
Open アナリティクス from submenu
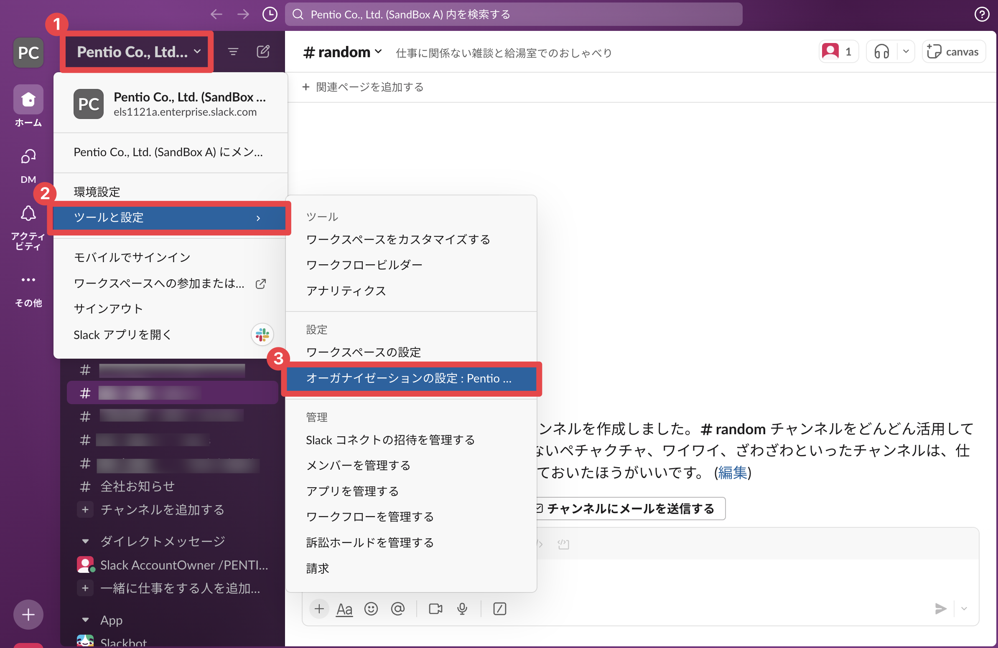[411, 291]
